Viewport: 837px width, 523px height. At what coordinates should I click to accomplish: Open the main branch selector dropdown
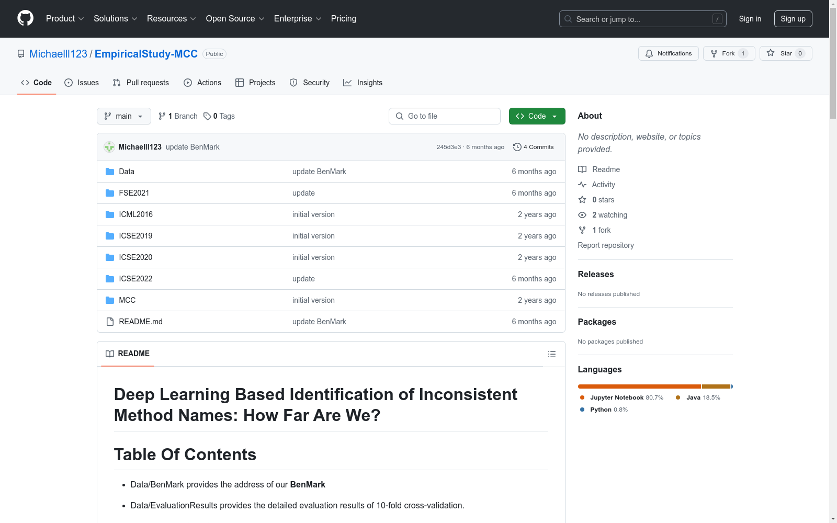tap(124, 116)
